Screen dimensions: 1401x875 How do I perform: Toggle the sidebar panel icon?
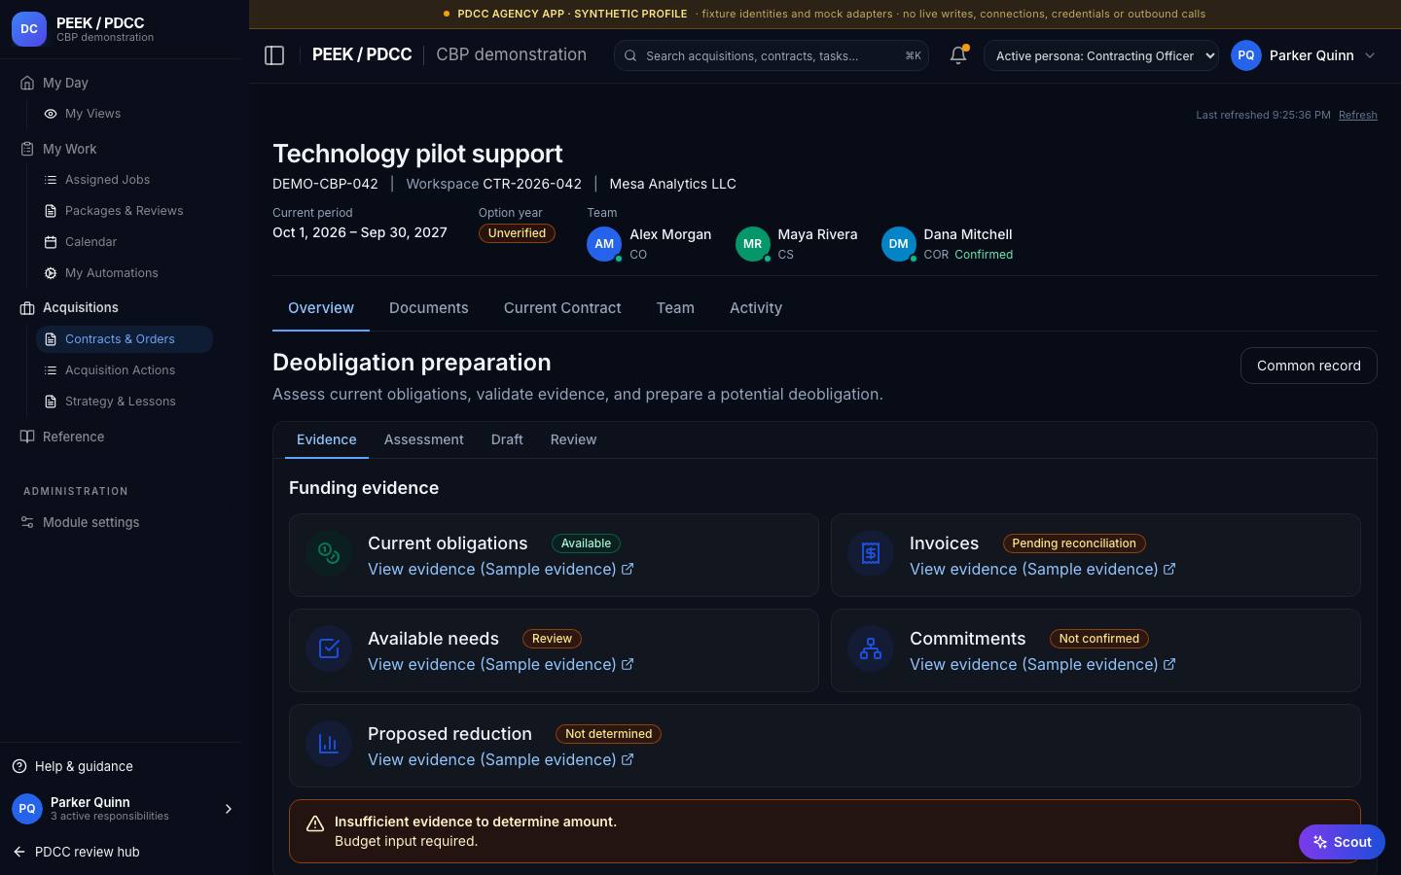pos(274,55)
